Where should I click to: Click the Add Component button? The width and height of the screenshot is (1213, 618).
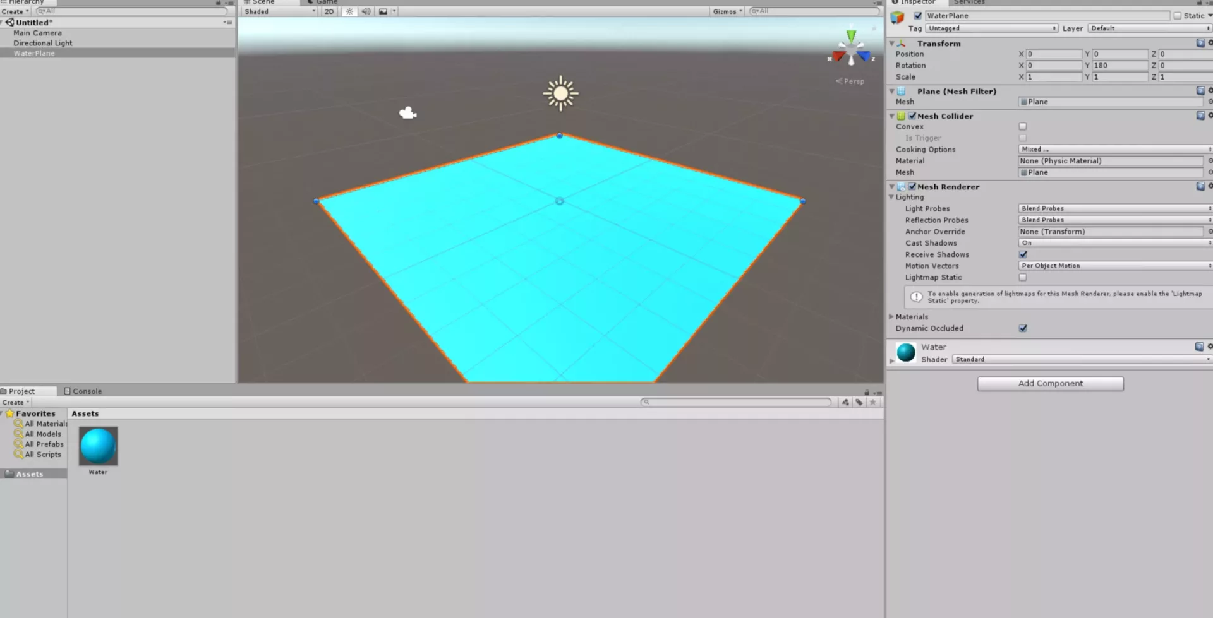[1050, 383]
